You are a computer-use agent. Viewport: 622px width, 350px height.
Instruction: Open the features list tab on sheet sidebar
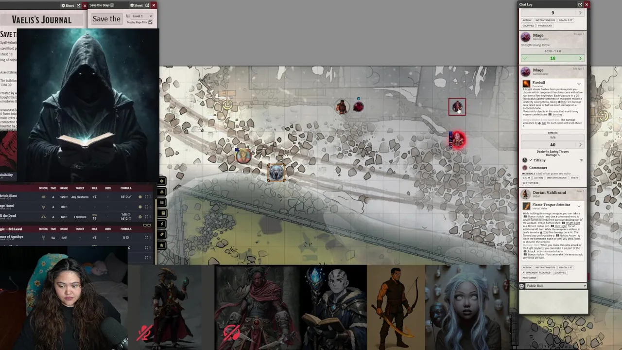coord(162,202)
